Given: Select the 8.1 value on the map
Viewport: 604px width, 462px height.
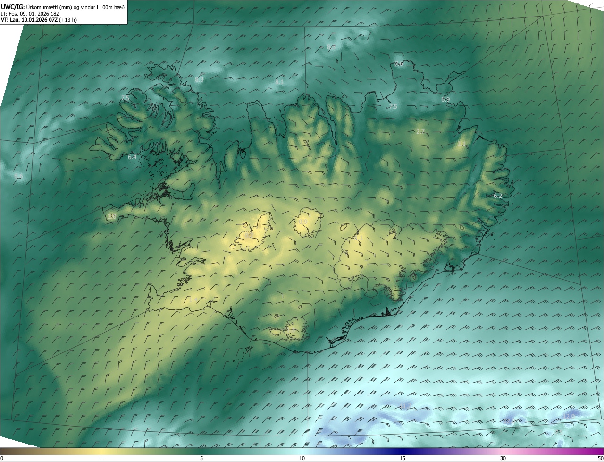Looking at the screenshot, I should click(279, 82).
